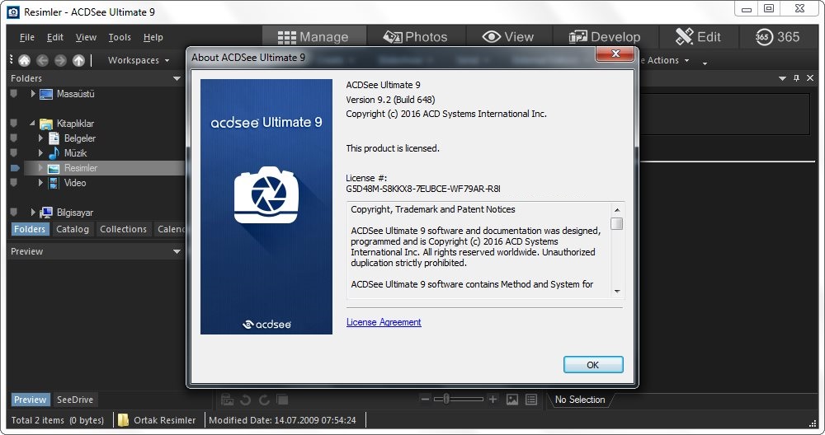The width and height of the screenshot is (825, 435).
Task: Pin the right panel with pushpin icon
Action: [x=797, y=77]
